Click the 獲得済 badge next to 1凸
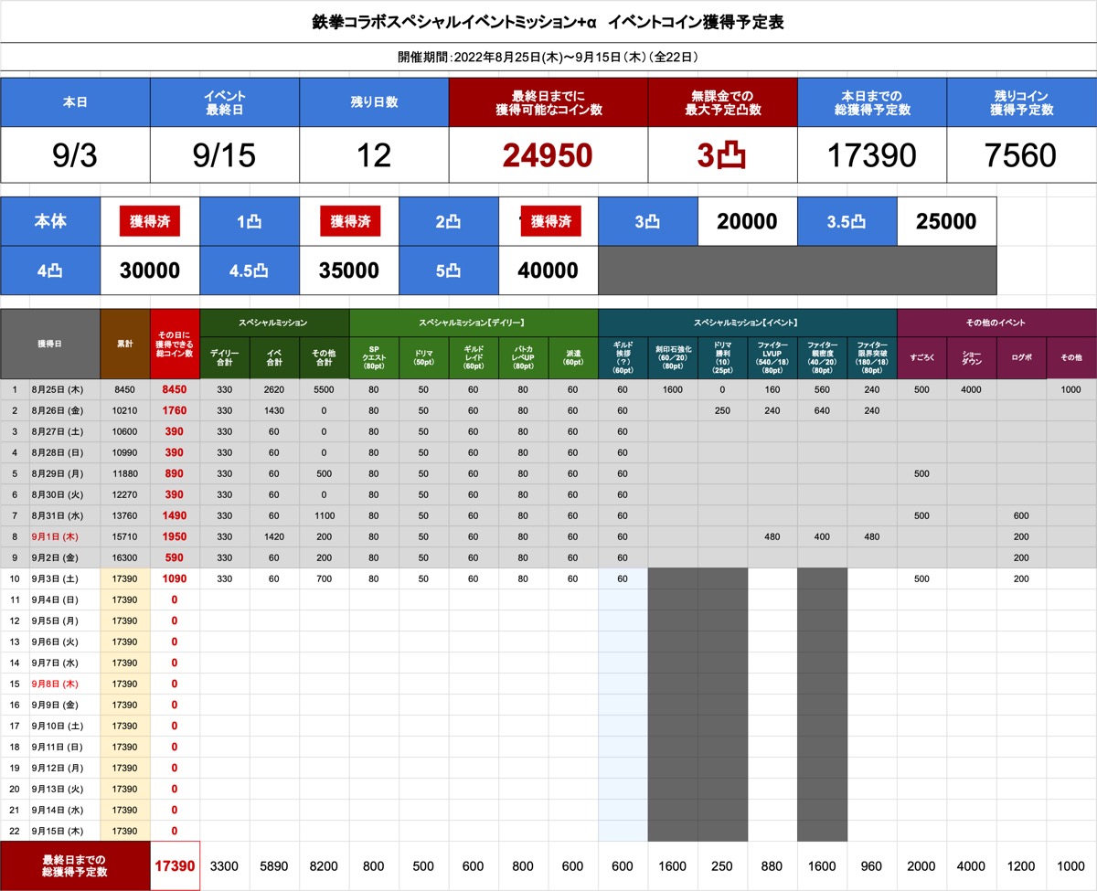The width and height of the screenshot is (1097, 891). coord(349,221)
